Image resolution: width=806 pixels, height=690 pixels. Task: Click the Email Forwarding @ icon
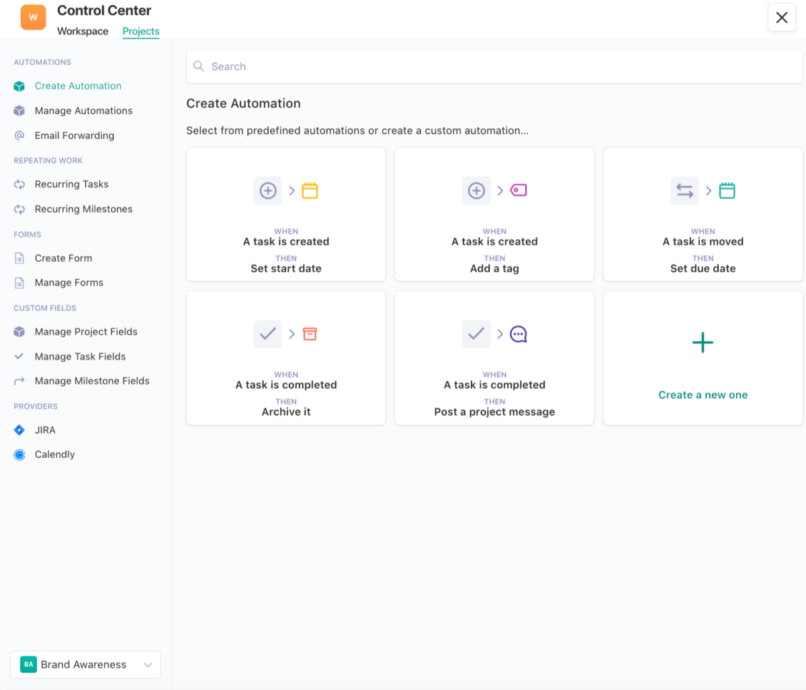[x=19, y=136]
